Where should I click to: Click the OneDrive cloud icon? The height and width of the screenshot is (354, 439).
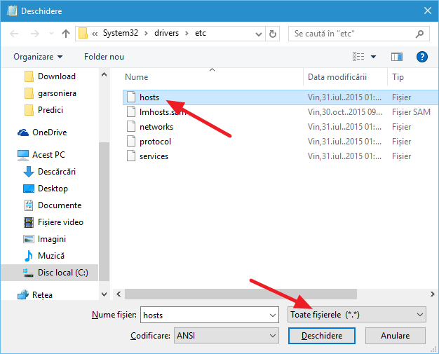pos(23,132)
